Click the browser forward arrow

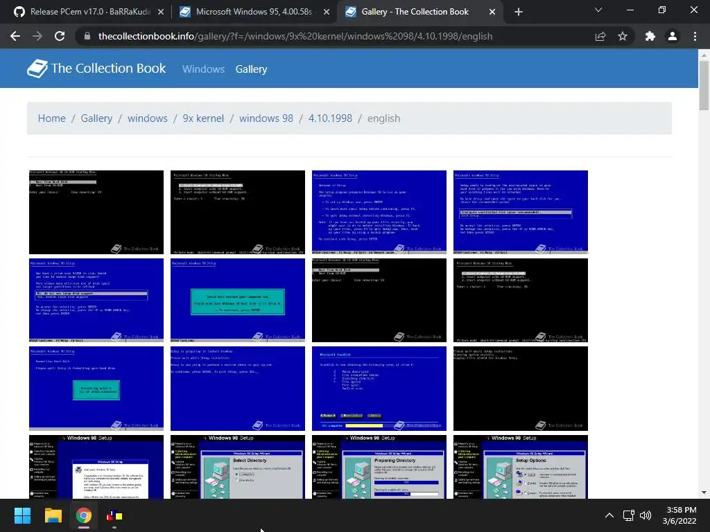coord(37,36)
